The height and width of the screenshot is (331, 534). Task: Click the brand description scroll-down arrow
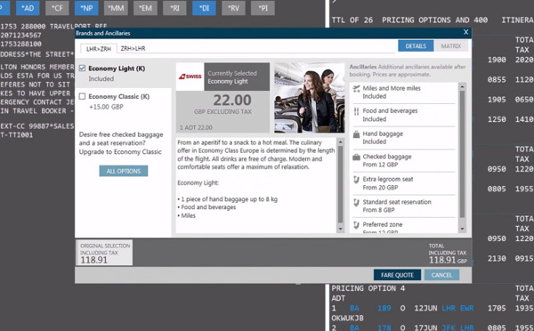(340, 229)
